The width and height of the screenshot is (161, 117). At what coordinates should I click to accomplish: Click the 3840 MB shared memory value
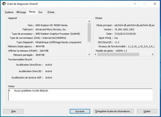click(x=40, y=55)
